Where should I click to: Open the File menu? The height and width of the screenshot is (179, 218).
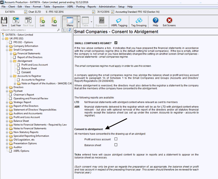[x=4, y=7]
